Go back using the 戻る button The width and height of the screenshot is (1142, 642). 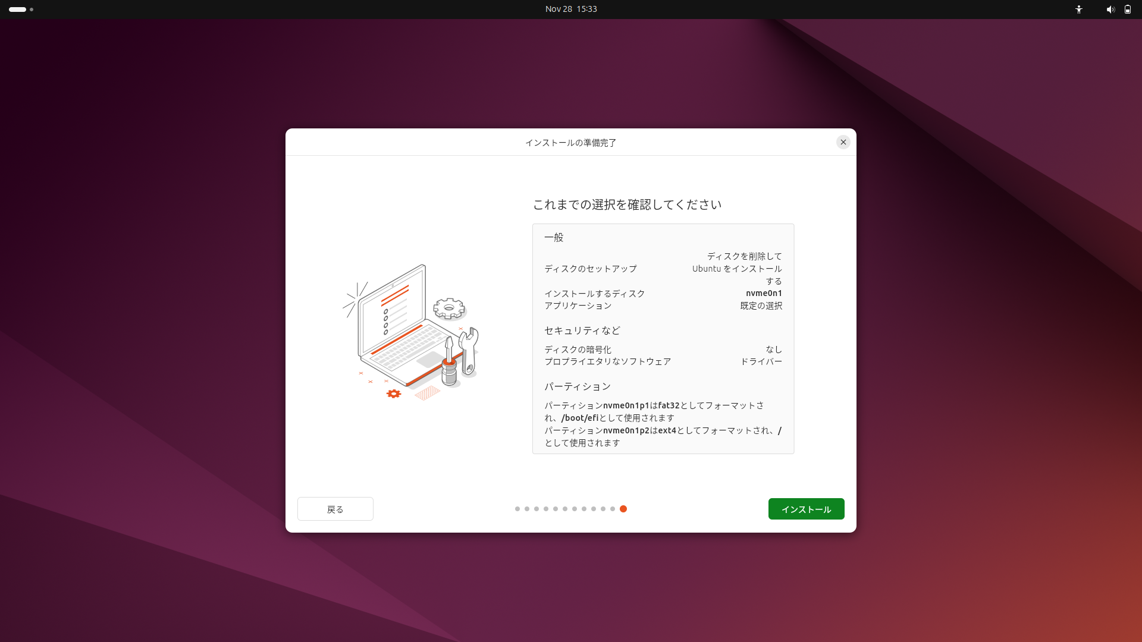coord(335,509)
